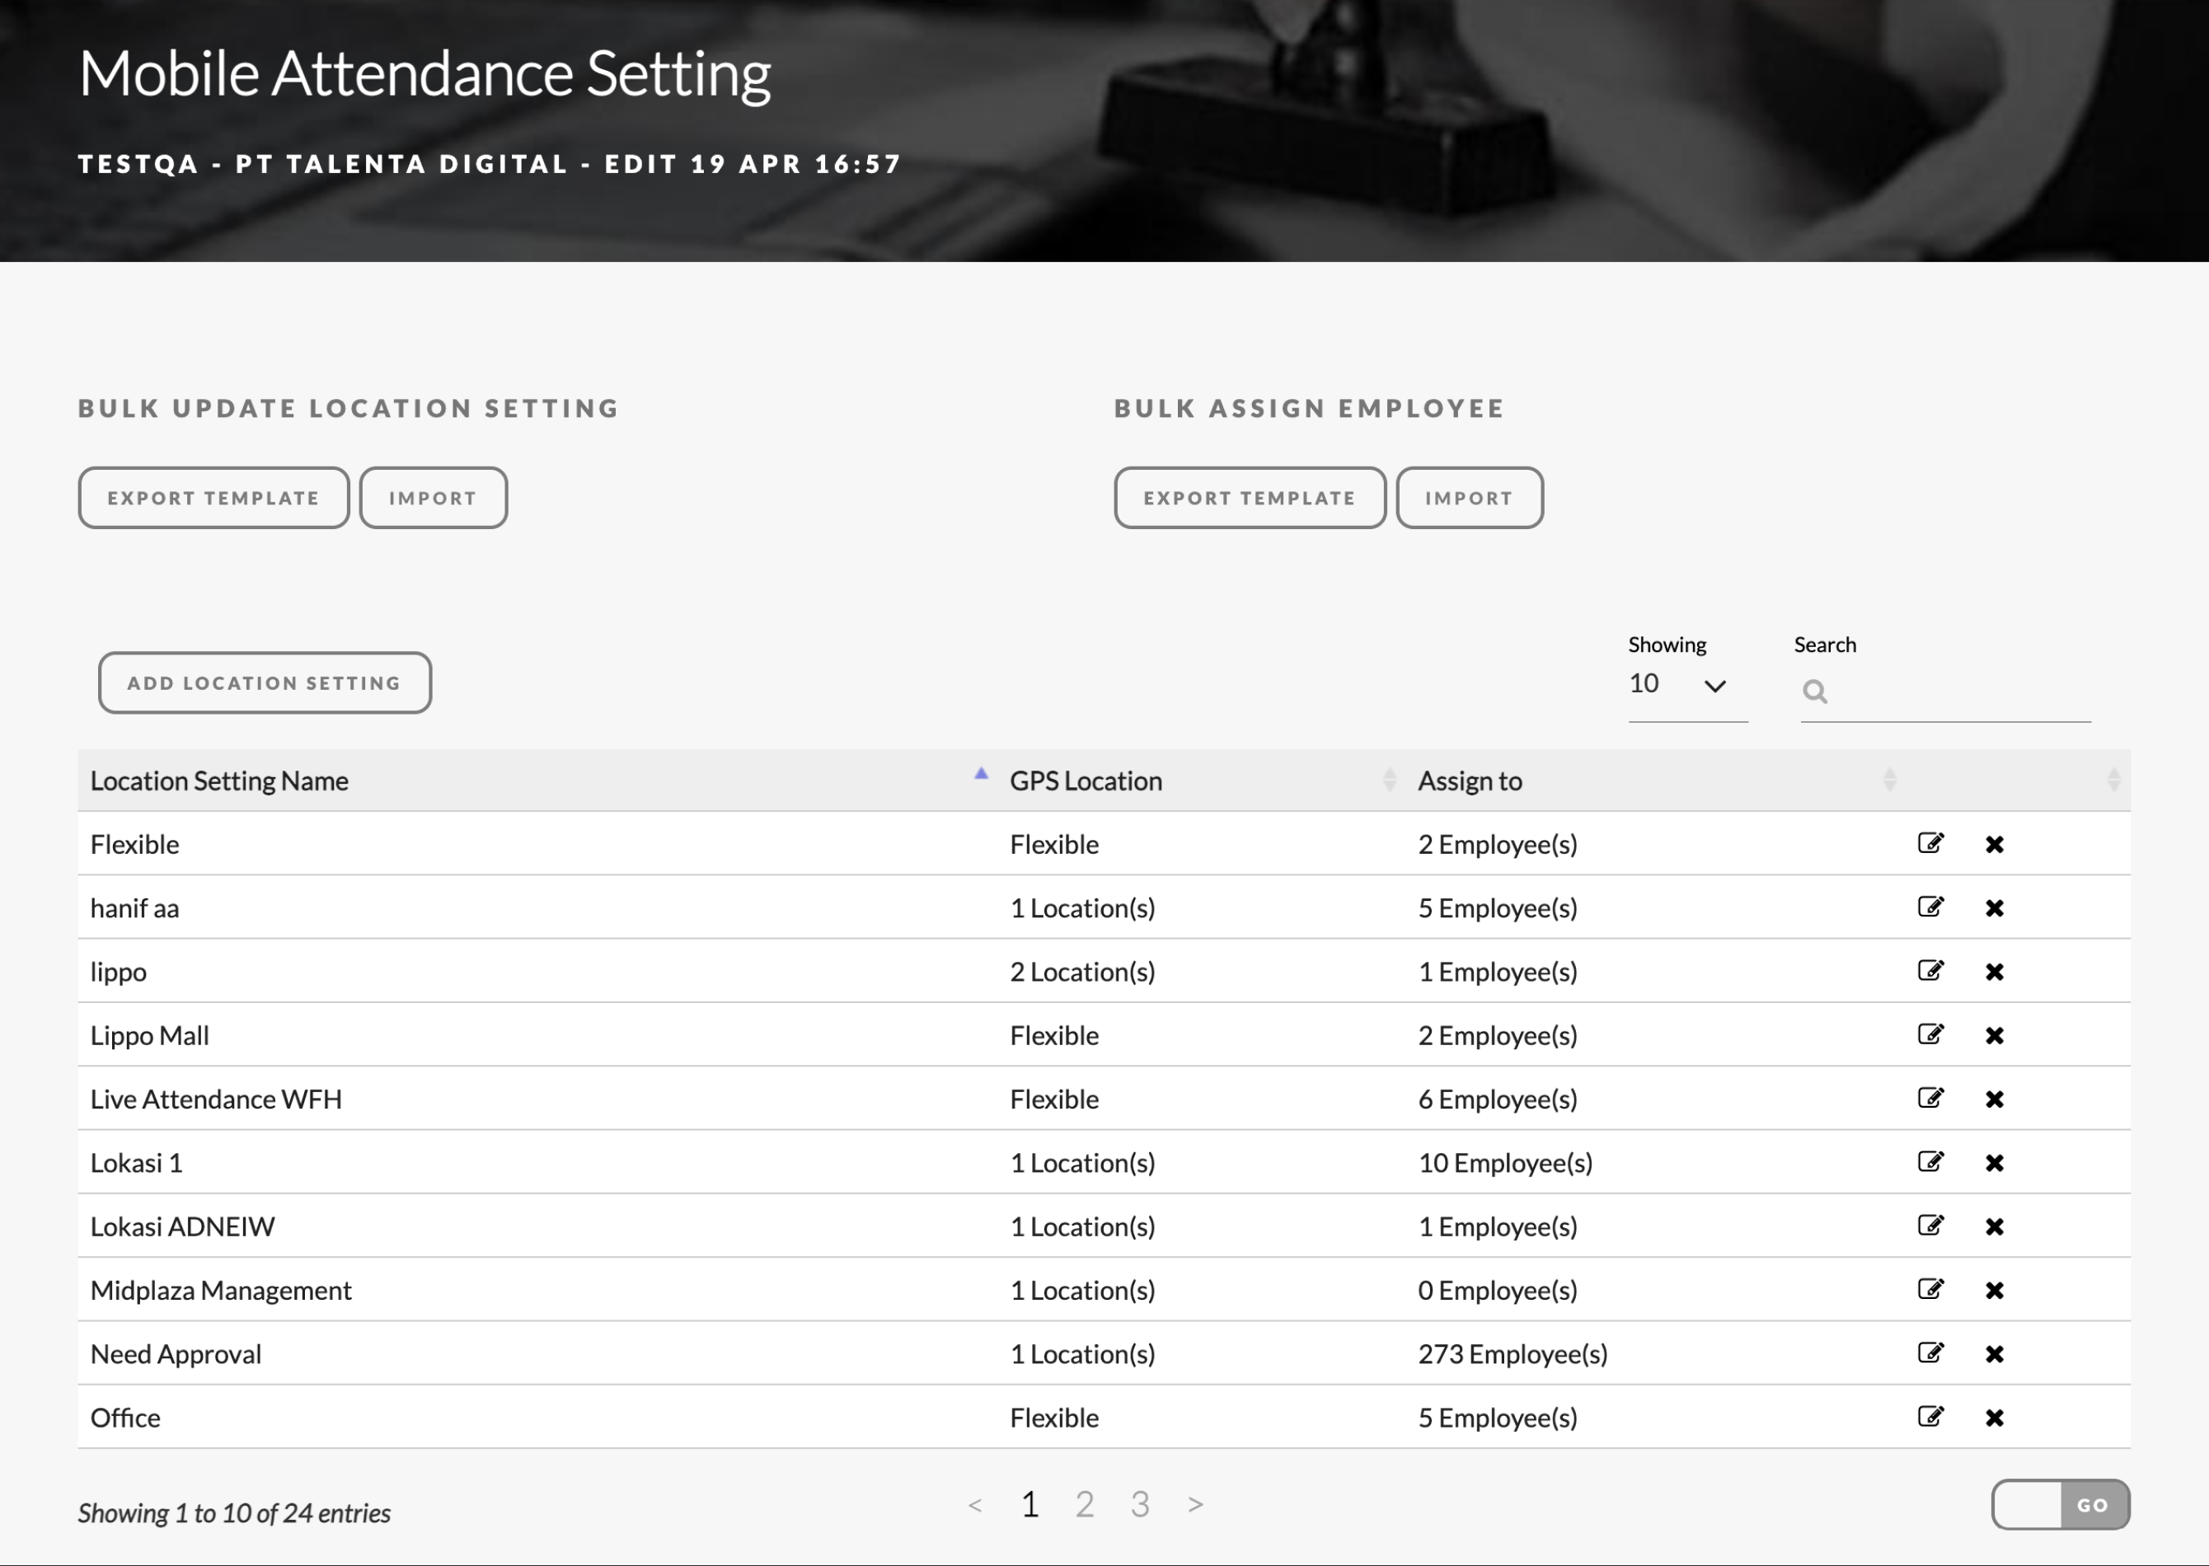The height and width of the screenshot is (1566, 2209).
Task: Go to page 3
Action: pos(1140,1504)
